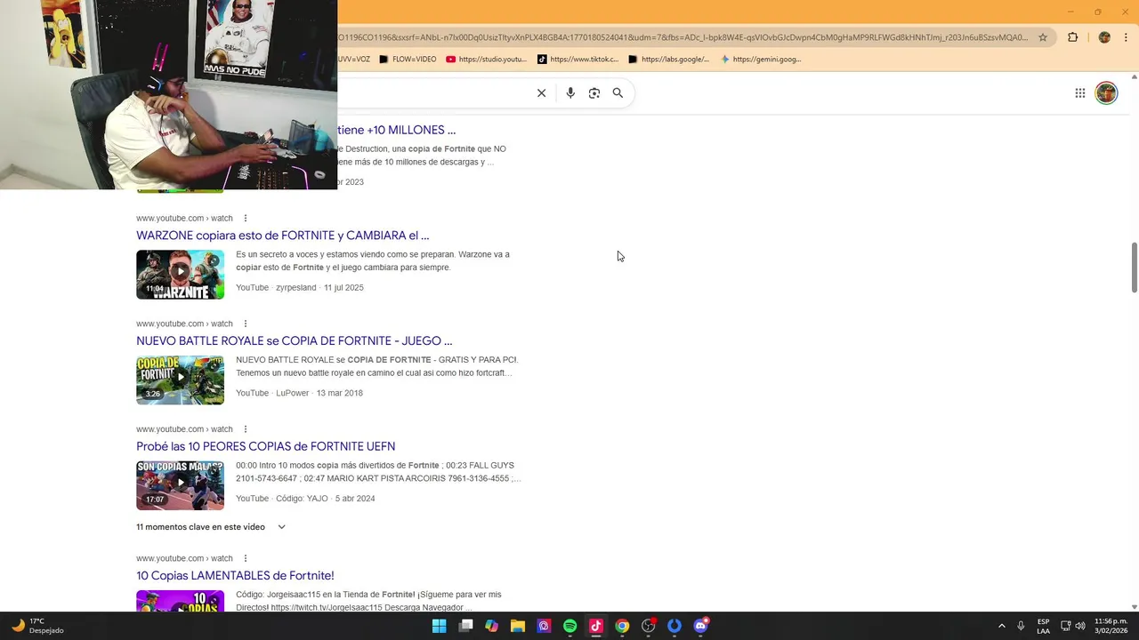Click the Chrome address bar URL

coord(683,37)
